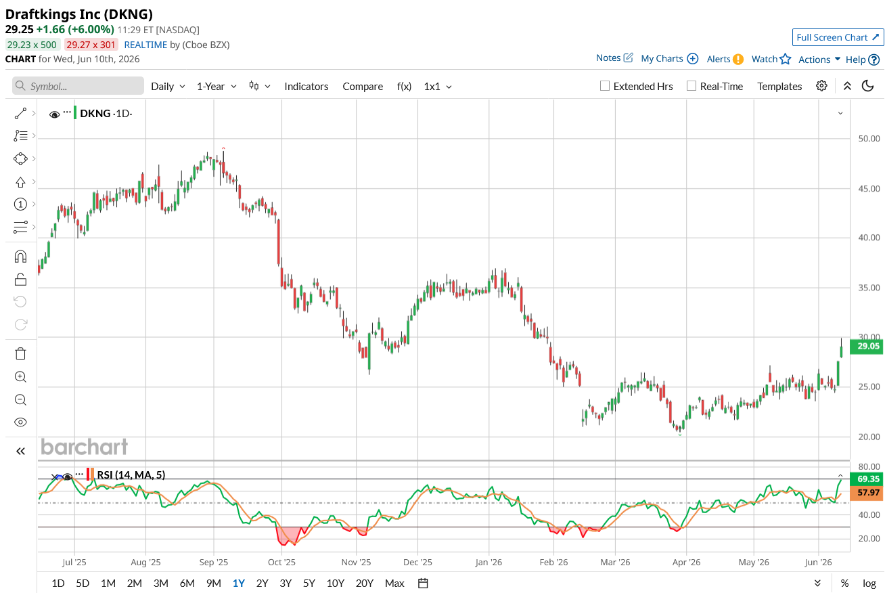885x593 pixels.
Task: Open Templates
Action: [779, 87]
